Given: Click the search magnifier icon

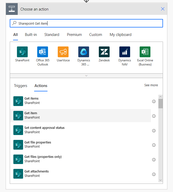Looking at the screenshot, I should pyautogui.click(x=14, y=23).
